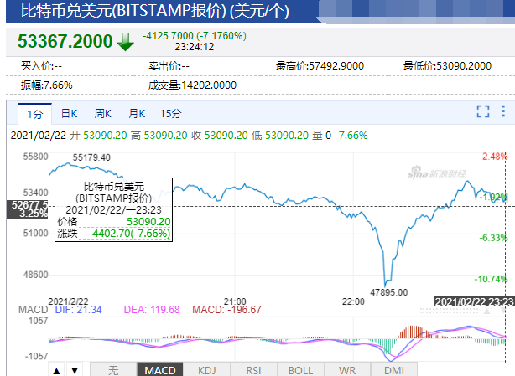Switch to the 日K chart tab
Viewport: 515px width, 376px height.
pyautogui.click(x=69, y=114)
